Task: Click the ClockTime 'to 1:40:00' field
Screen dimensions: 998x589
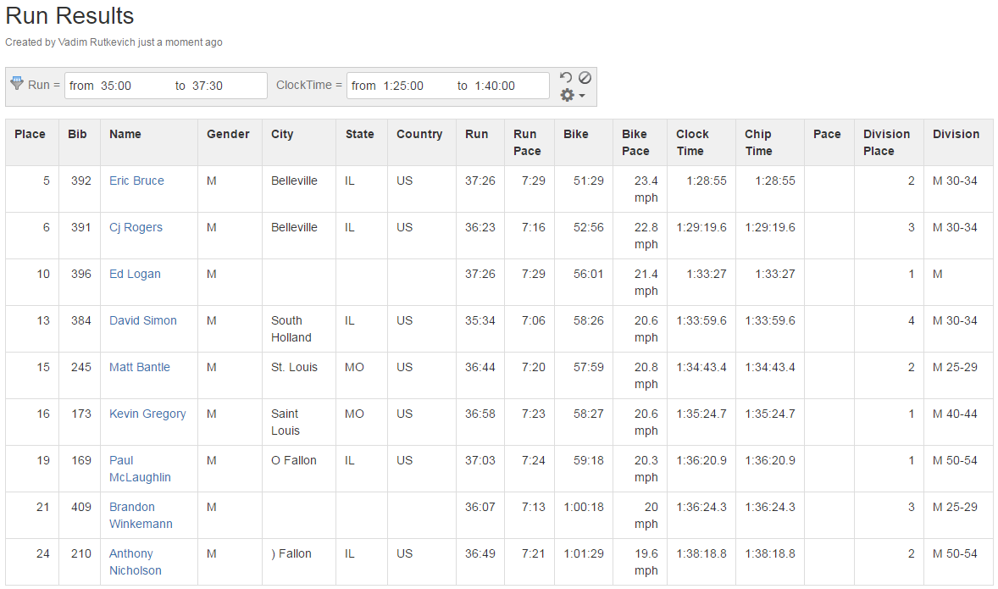Action: [x=502, y=86]
